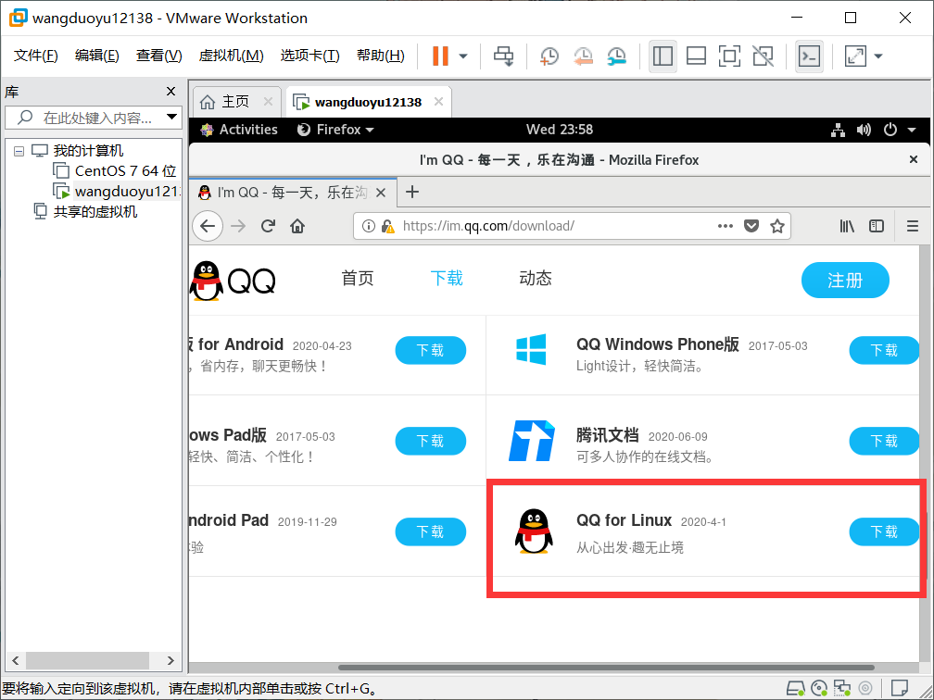Click the Windows logo beside QQ Windows Phone版

pyautogui.click(x=532, y=351)
